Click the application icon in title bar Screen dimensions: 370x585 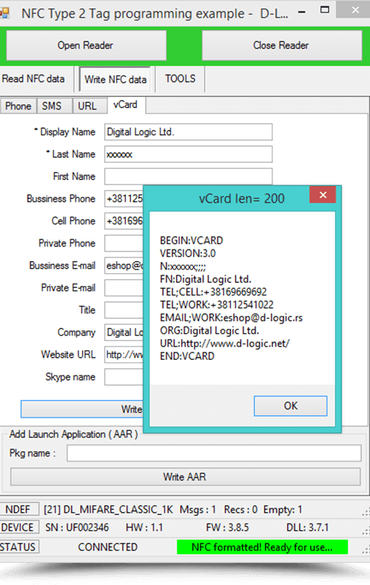point(4,13)
